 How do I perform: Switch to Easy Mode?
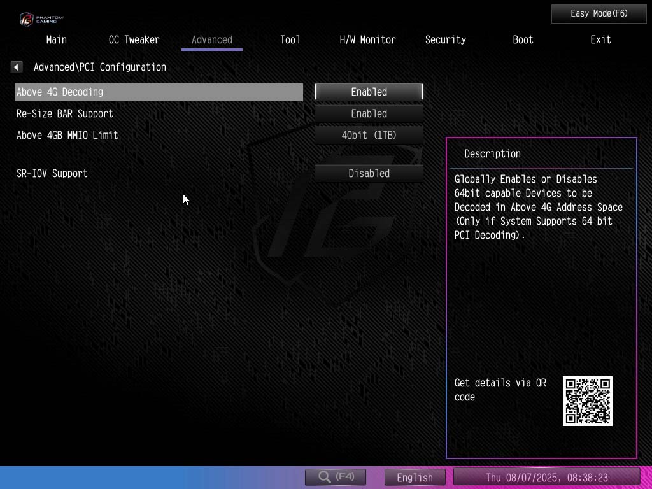coord(599,13)
